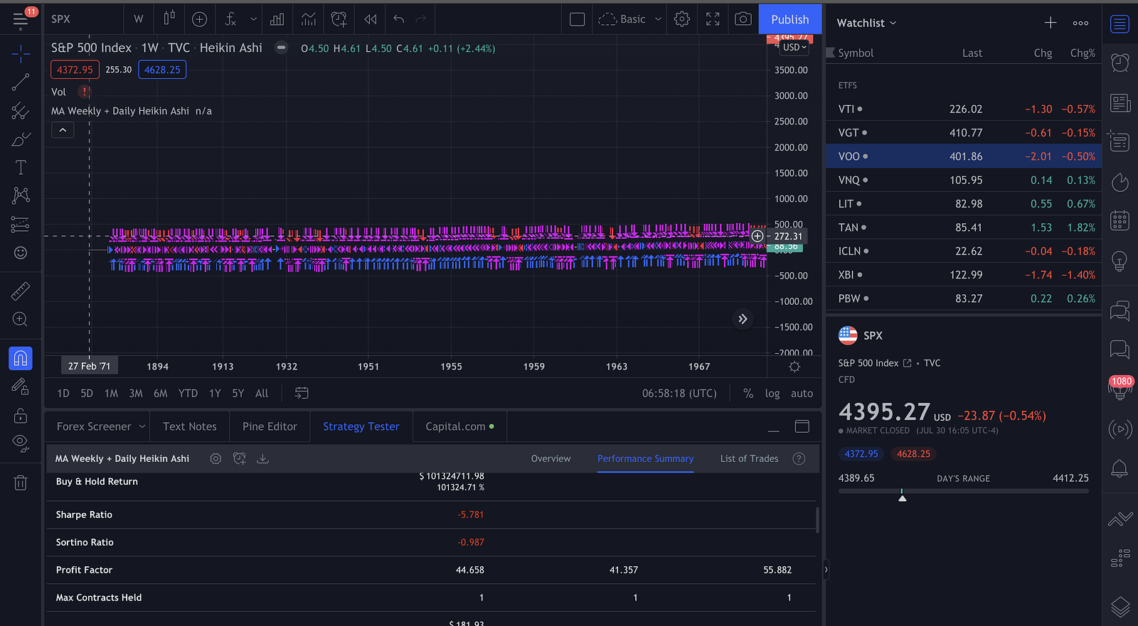This screenshot has width=1138, height=626.
Task: Open chart settings gear in top toolbar
Action: tap(681, 19)
